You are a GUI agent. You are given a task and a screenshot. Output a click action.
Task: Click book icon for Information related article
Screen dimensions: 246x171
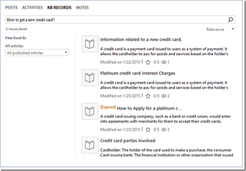(89, 44)
